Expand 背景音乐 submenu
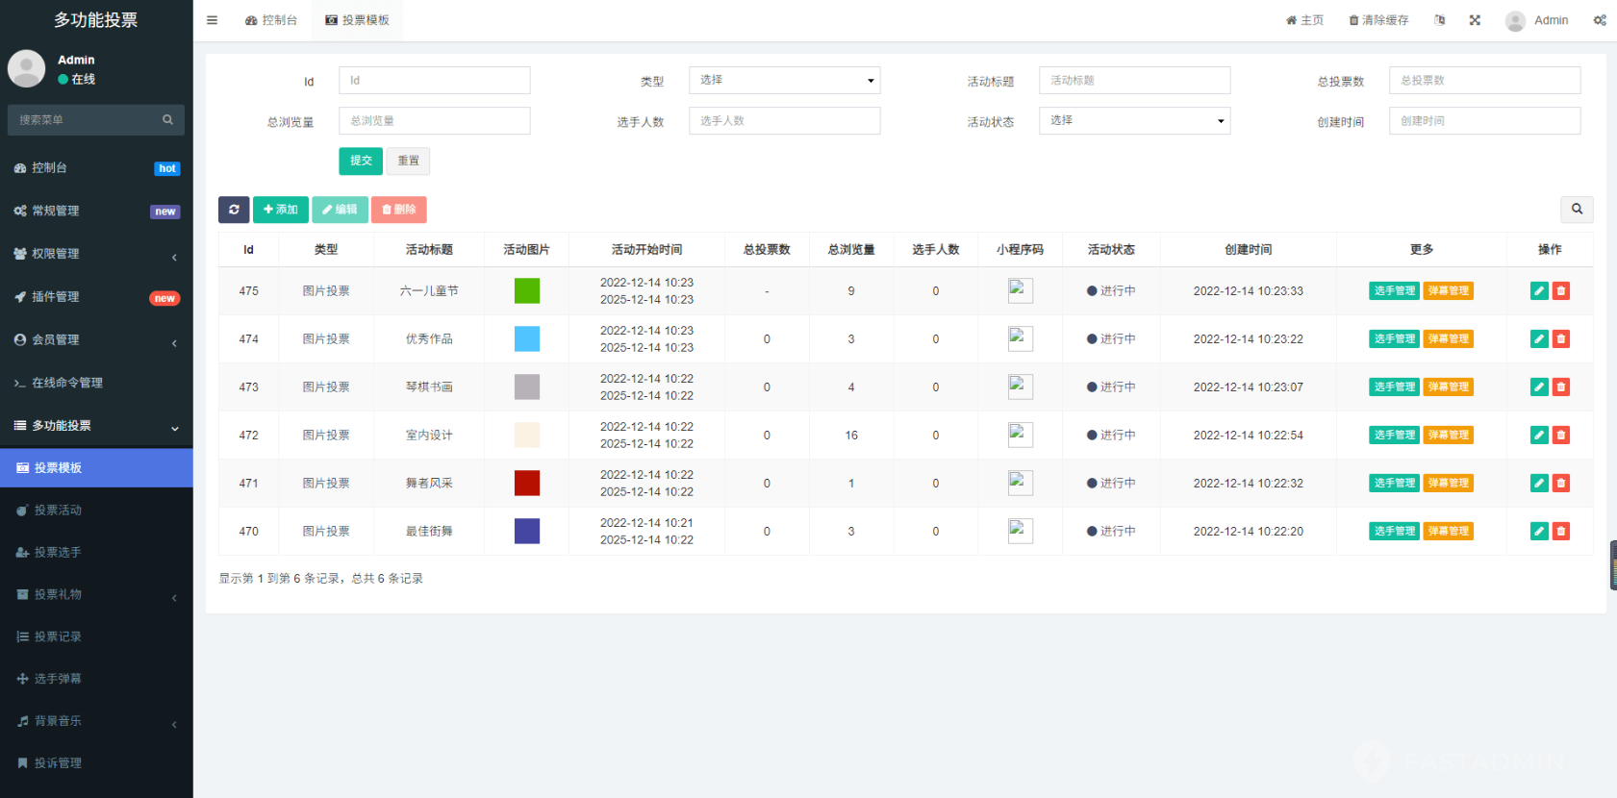 coord(96,721)
